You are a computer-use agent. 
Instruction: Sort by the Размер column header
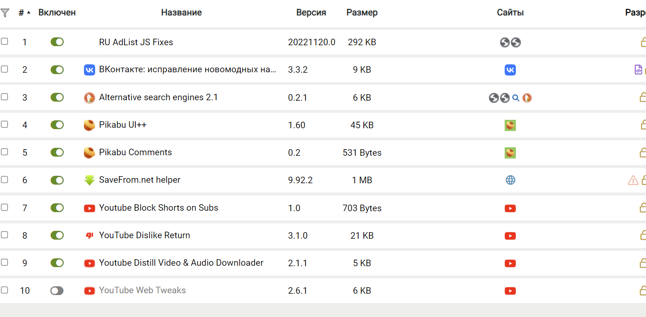(x=362, y=13)
